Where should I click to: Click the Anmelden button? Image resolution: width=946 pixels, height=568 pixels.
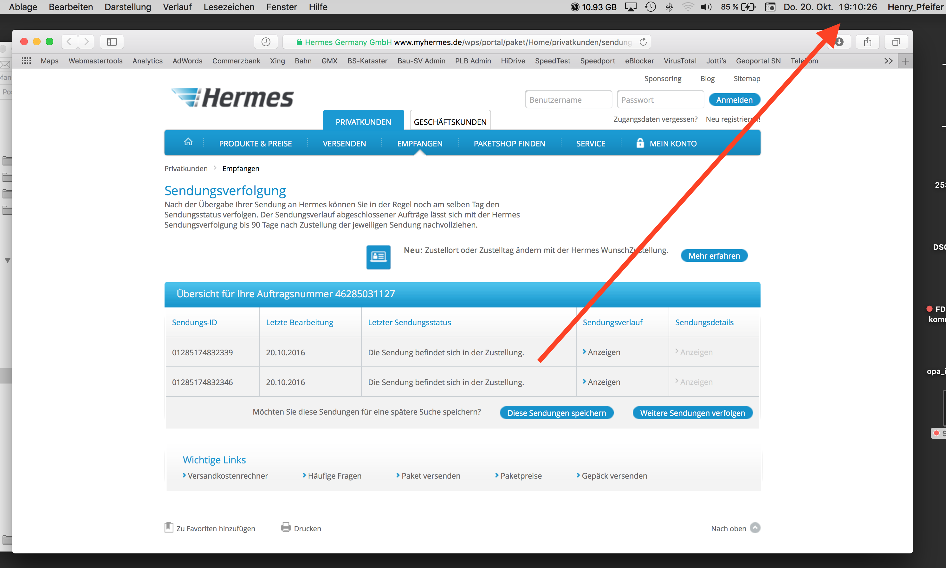(x=734, y=100)
